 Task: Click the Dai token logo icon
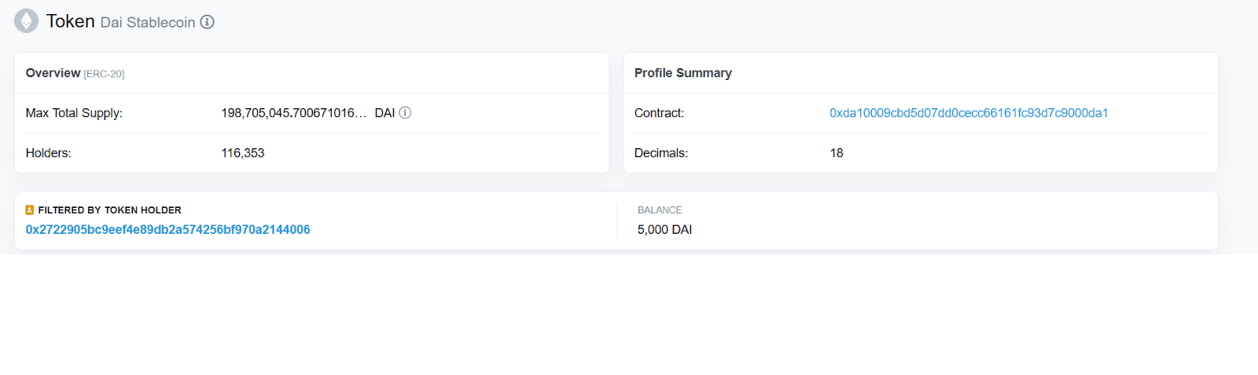tap(26, 21)
